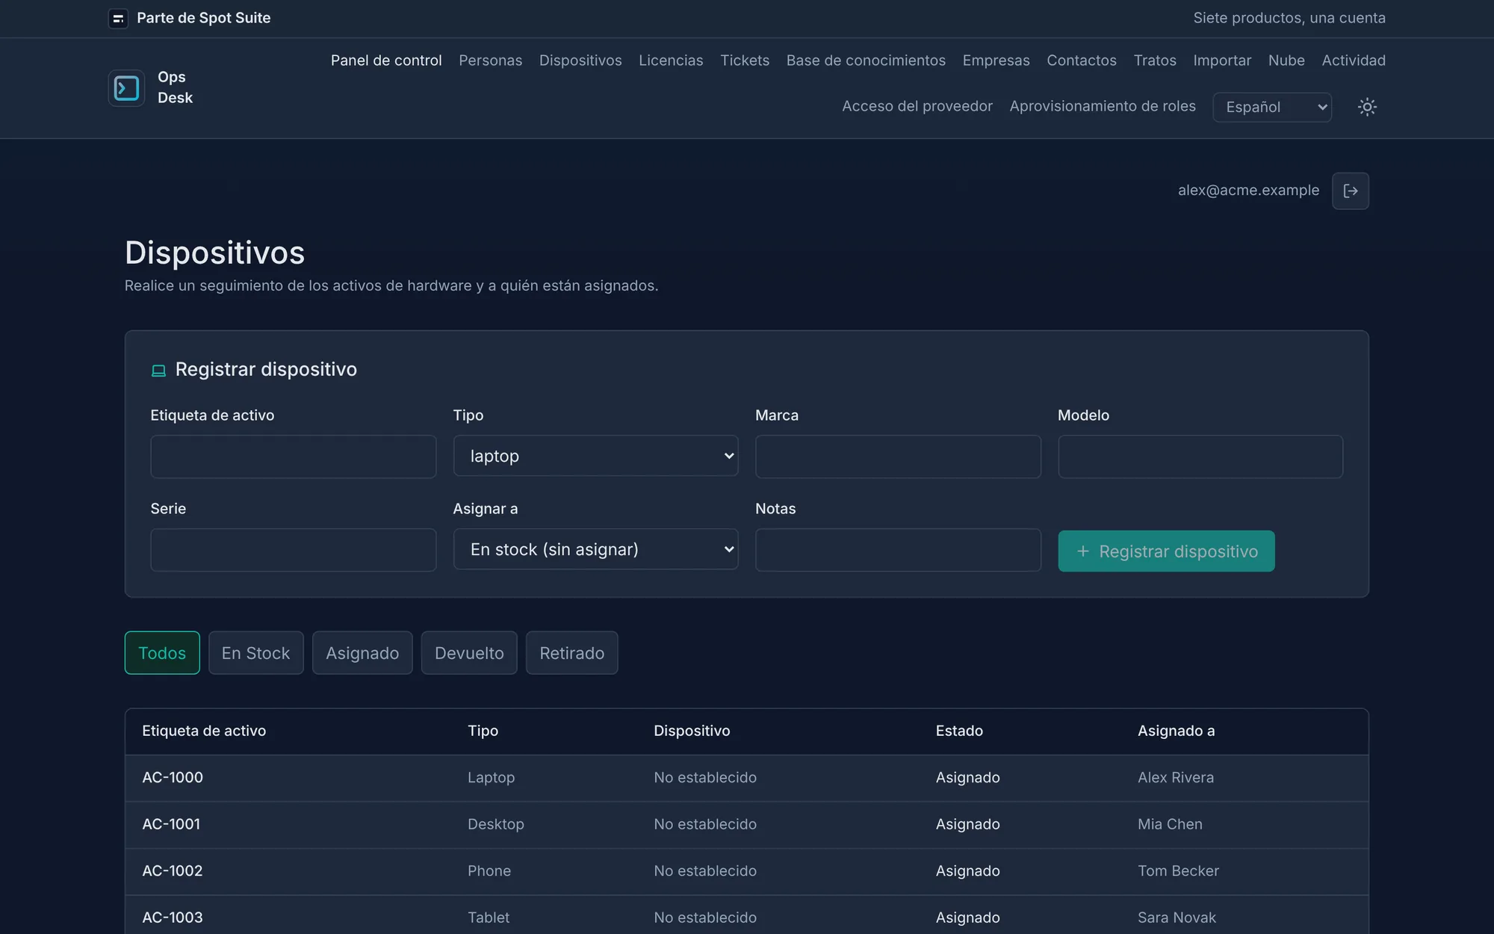Screen dimensions: 1494x934
Task: Click the green Registrar dispositivo button
Action: [1166, 551]
